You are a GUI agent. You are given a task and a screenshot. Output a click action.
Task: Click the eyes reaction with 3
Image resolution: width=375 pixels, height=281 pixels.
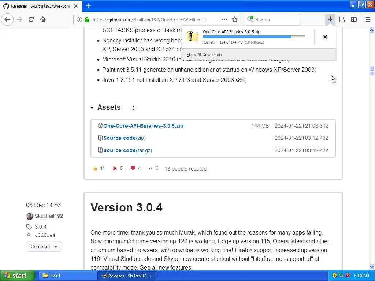[153, 168]
